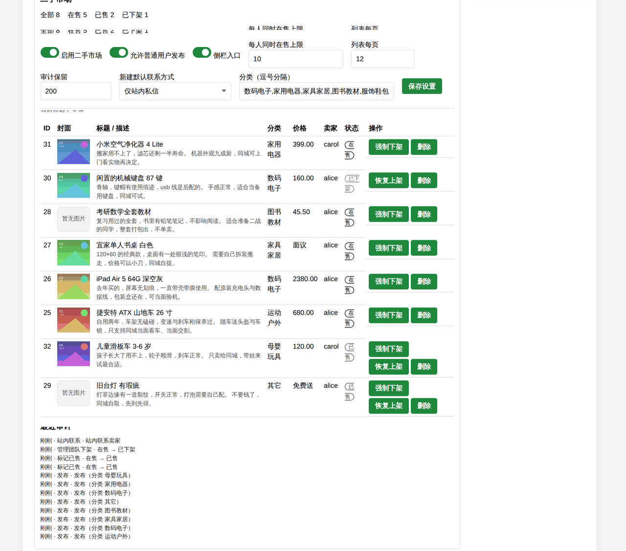626x551 pixels.
Task: Click the 分类 categories input field
Action: (316, 91)
